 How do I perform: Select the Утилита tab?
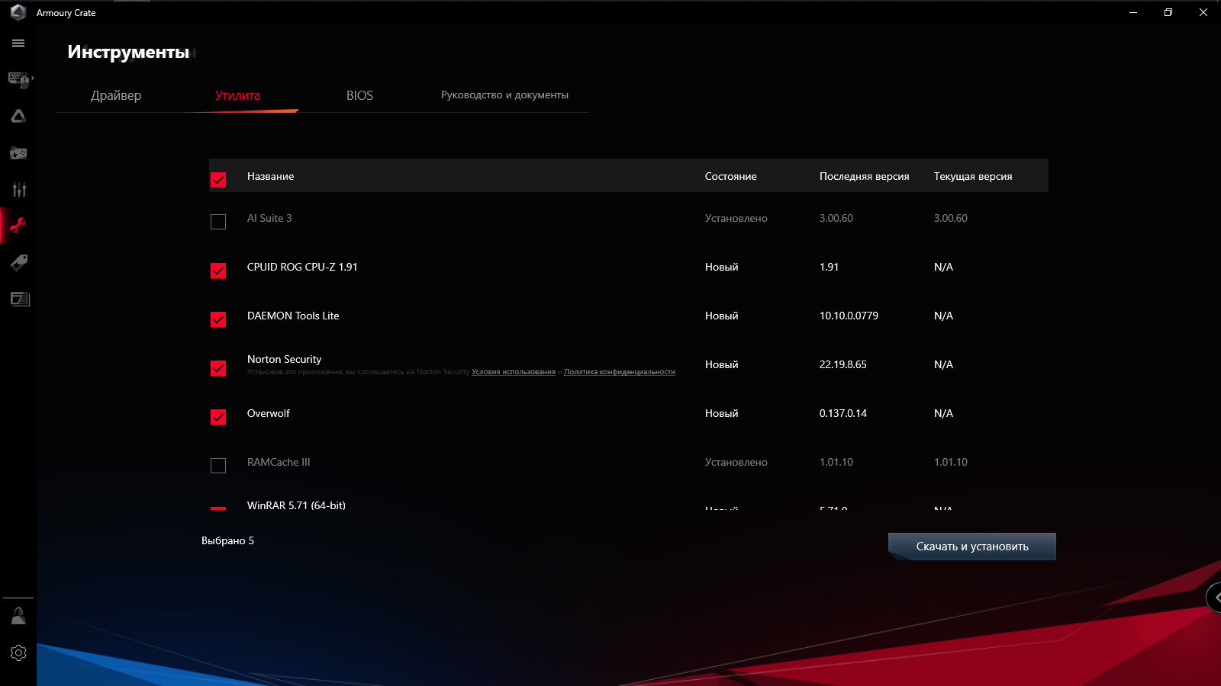pos(237,95)
